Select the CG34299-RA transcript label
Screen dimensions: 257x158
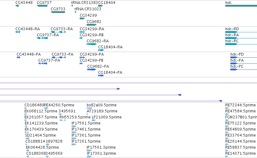tap(92, 29)
